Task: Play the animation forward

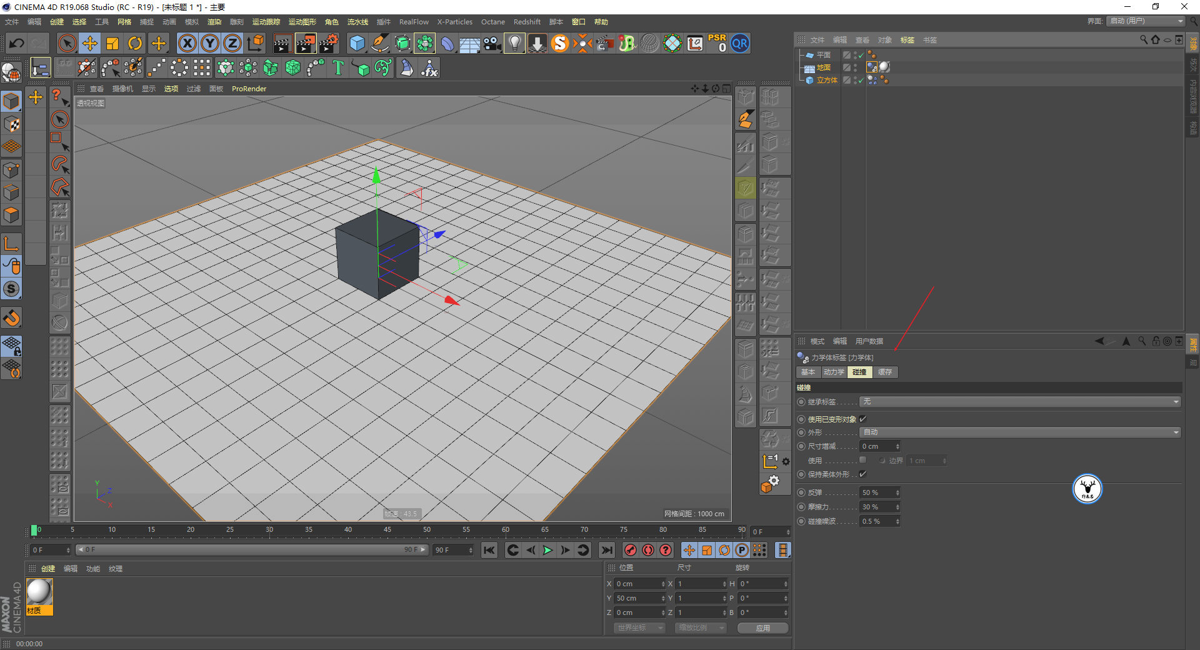Action: pos(547,550)
